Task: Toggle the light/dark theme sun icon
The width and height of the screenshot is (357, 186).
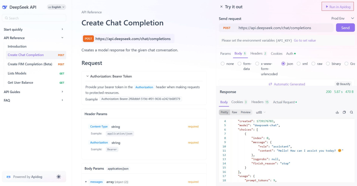Action: (59, 177)
